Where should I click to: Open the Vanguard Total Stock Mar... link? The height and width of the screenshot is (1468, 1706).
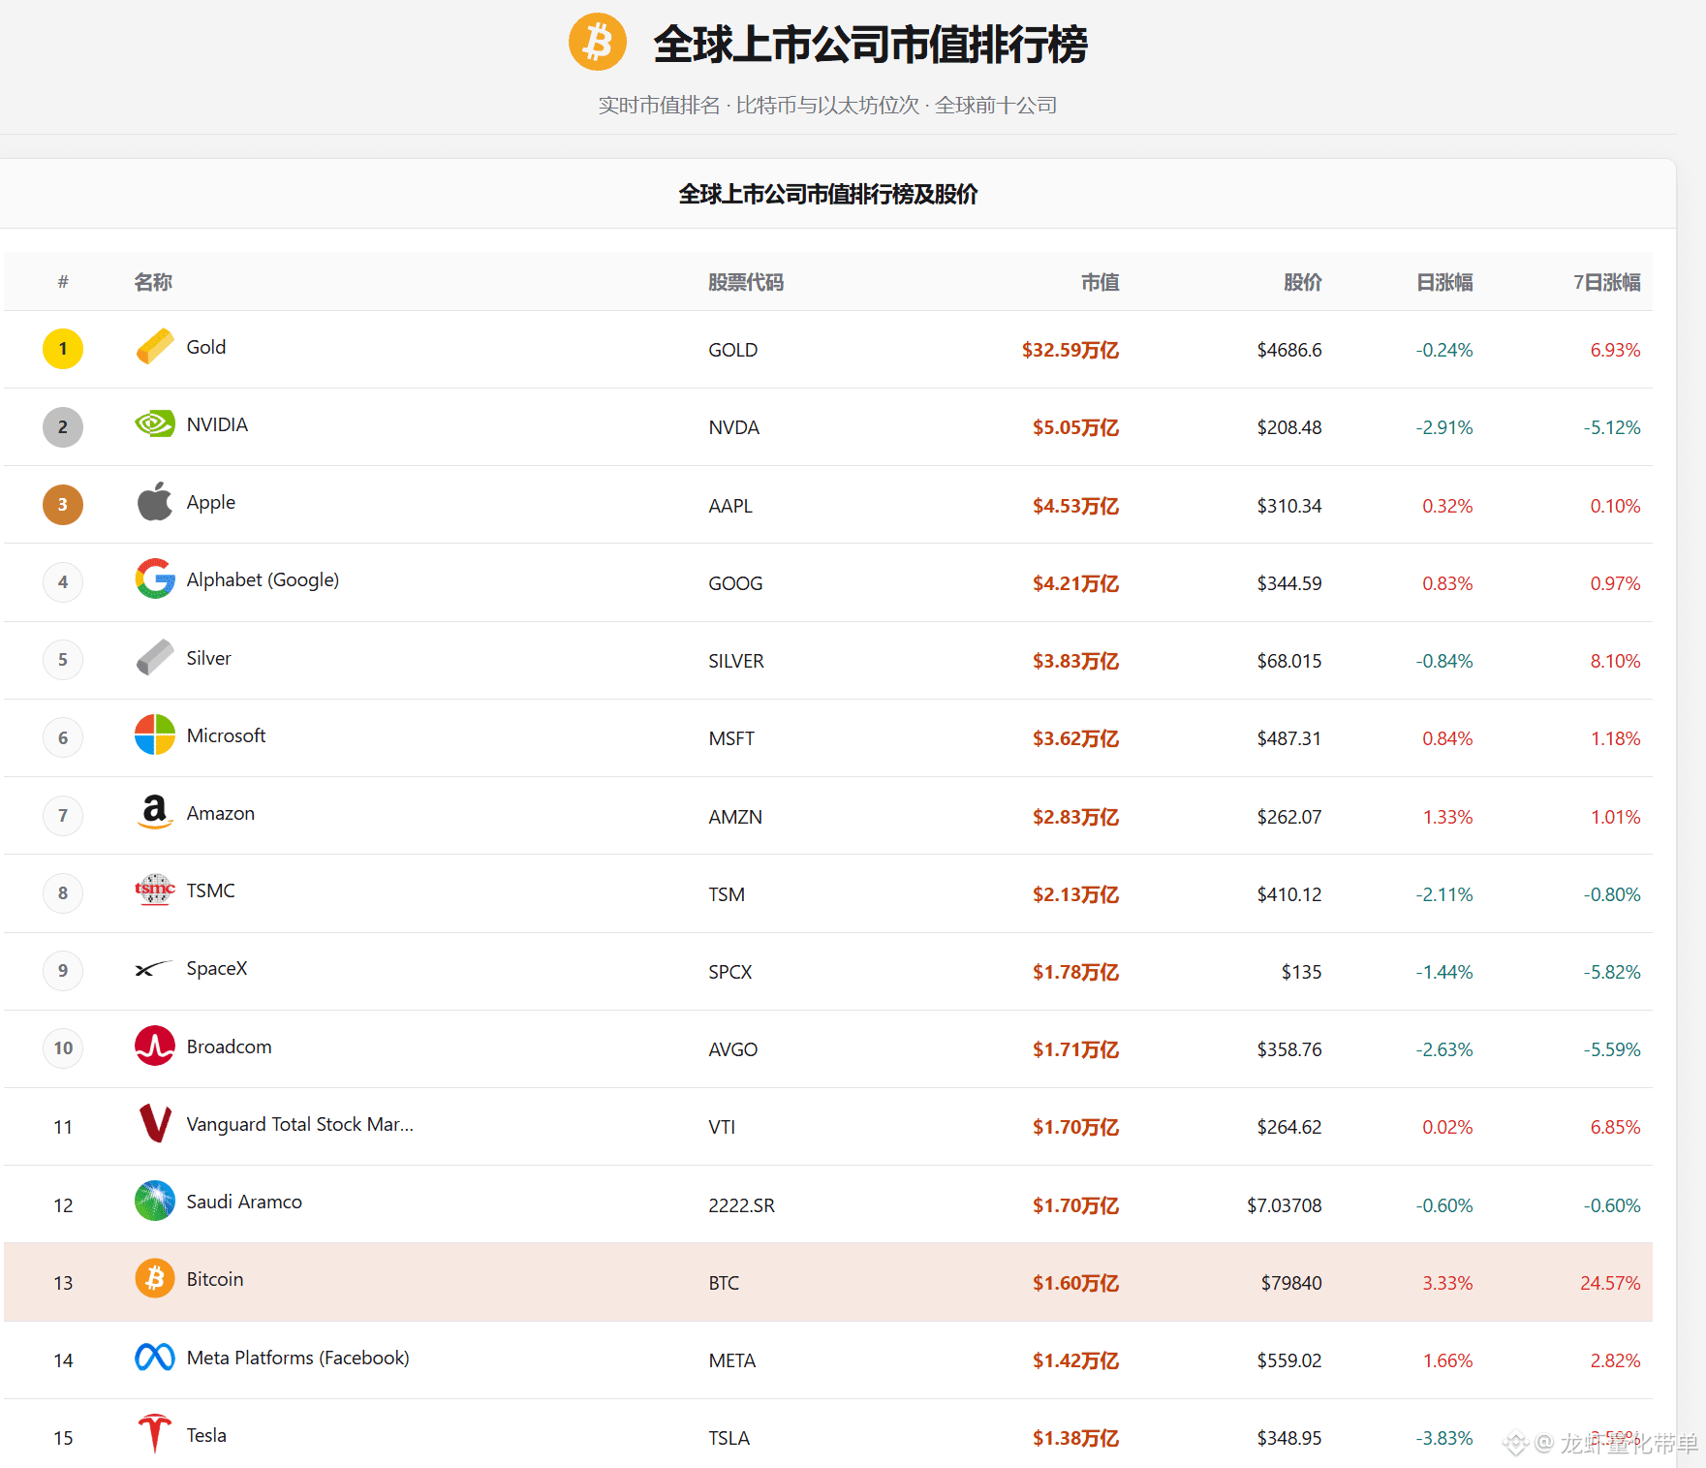tap(300, 1124)
